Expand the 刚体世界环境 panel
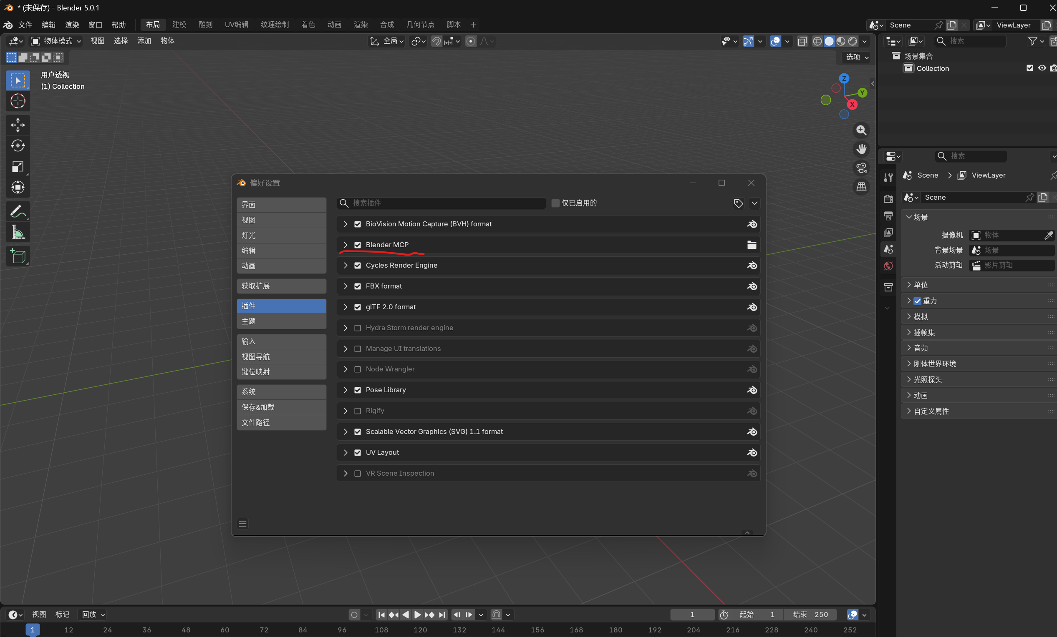 click(978, 364)
